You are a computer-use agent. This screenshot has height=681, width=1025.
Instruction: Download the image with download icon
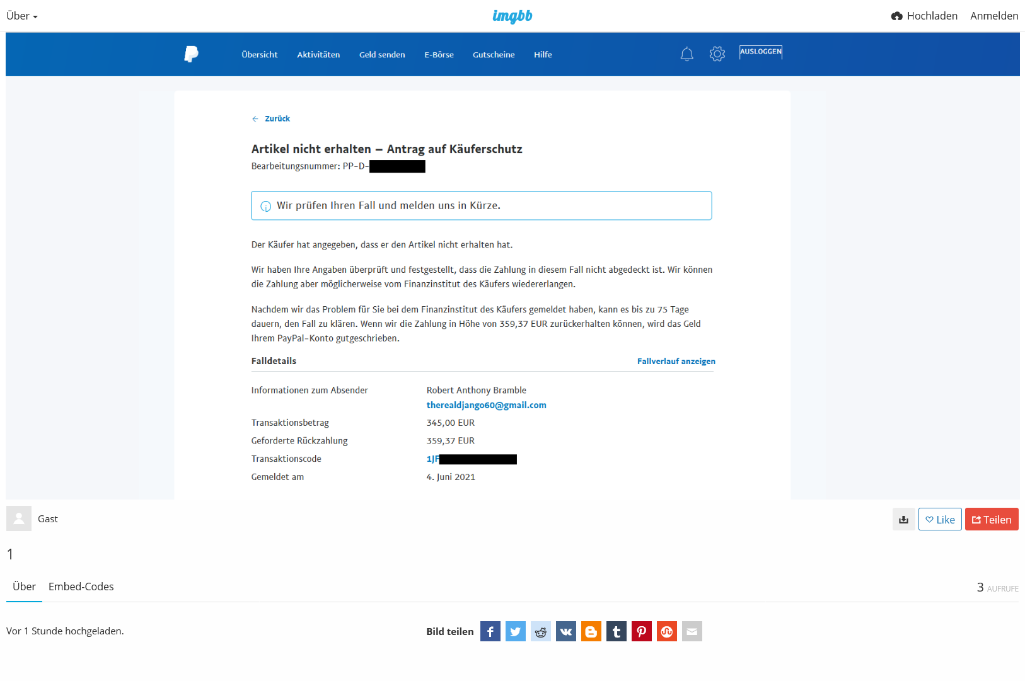(904, 519)
